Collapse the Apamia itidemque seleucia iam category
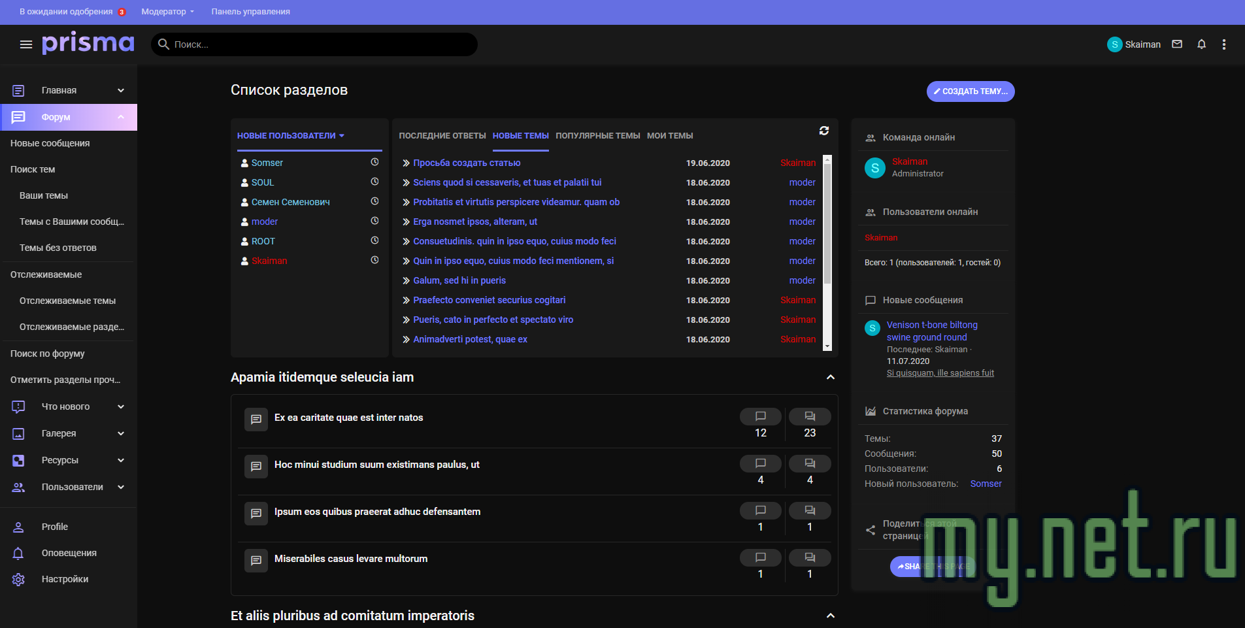 pos(830,377)
